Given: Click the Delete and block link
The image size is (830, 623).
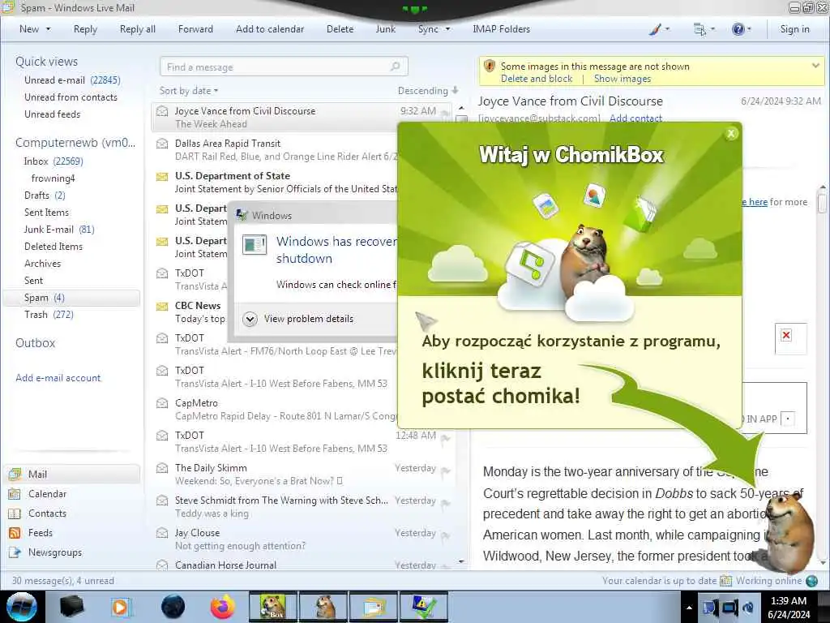Looking at the screenshot, I should coord(537,79).
